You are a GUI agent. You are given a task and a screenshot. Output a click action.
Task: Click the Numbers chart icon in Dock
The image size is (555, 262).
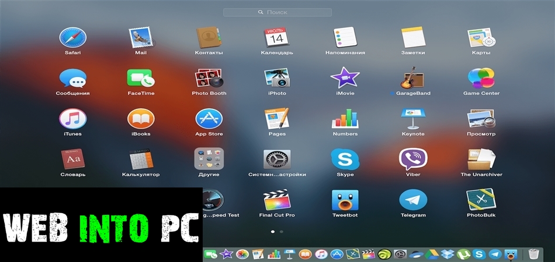coord(274,254)
